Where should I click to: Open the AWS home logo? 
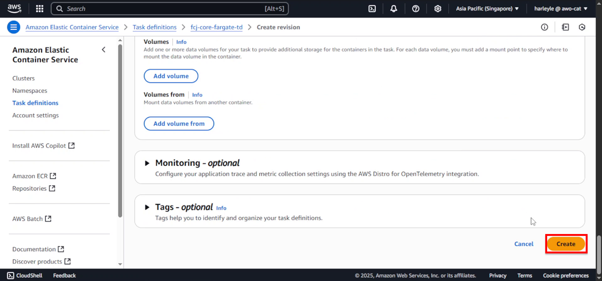[14, 8]
